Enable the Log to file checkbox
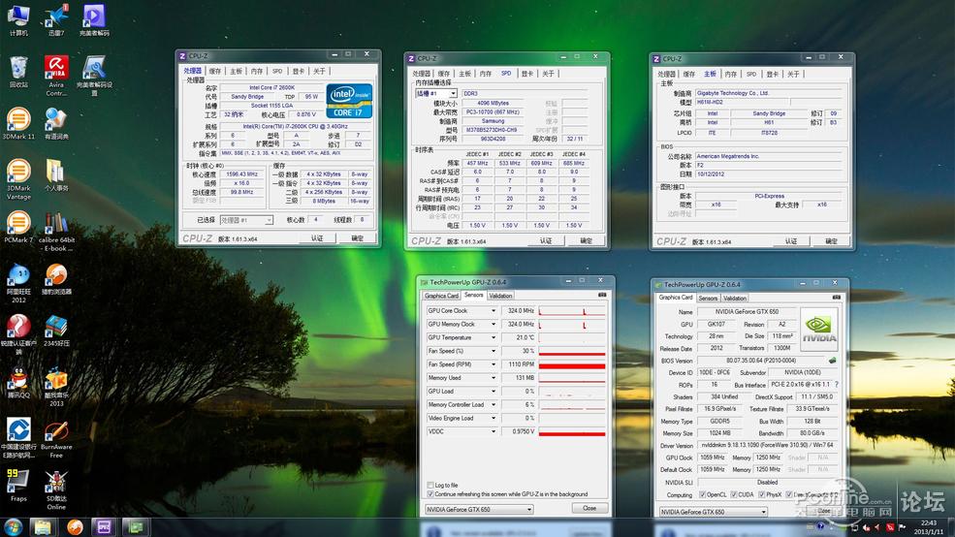The height and width of the screenshot is (537, 955). tap(430, 486)
